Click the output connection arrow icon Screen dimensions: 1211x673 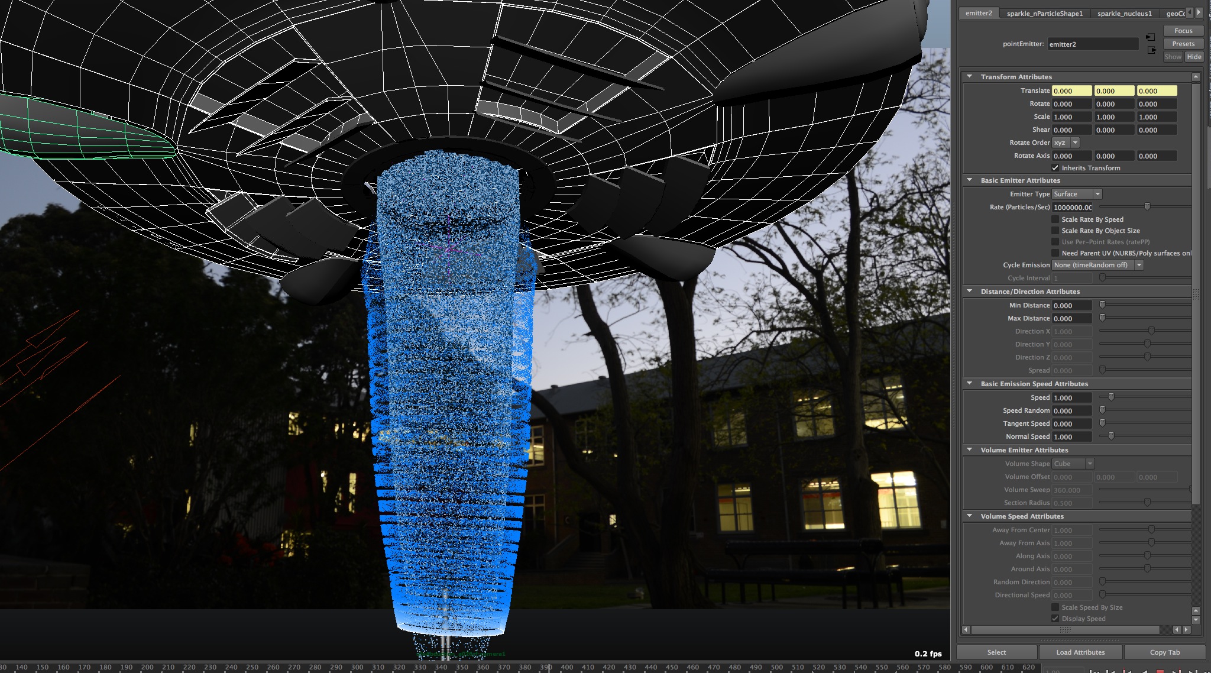[x=1151, y=50]
